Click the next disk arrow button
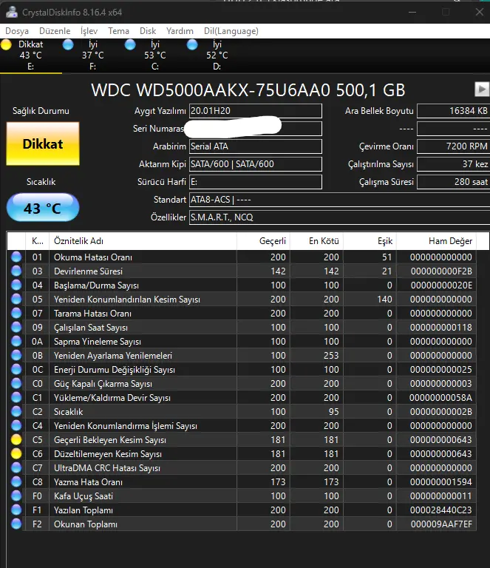 [x=482, y=89]
